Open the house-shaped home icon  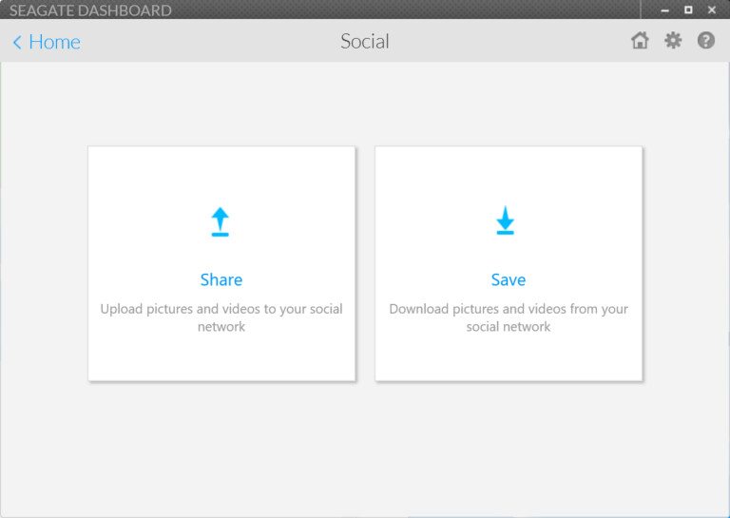tap(640, 41)
